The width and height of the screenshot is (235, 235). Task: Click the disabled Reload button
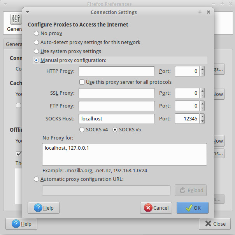pos(191,190)
